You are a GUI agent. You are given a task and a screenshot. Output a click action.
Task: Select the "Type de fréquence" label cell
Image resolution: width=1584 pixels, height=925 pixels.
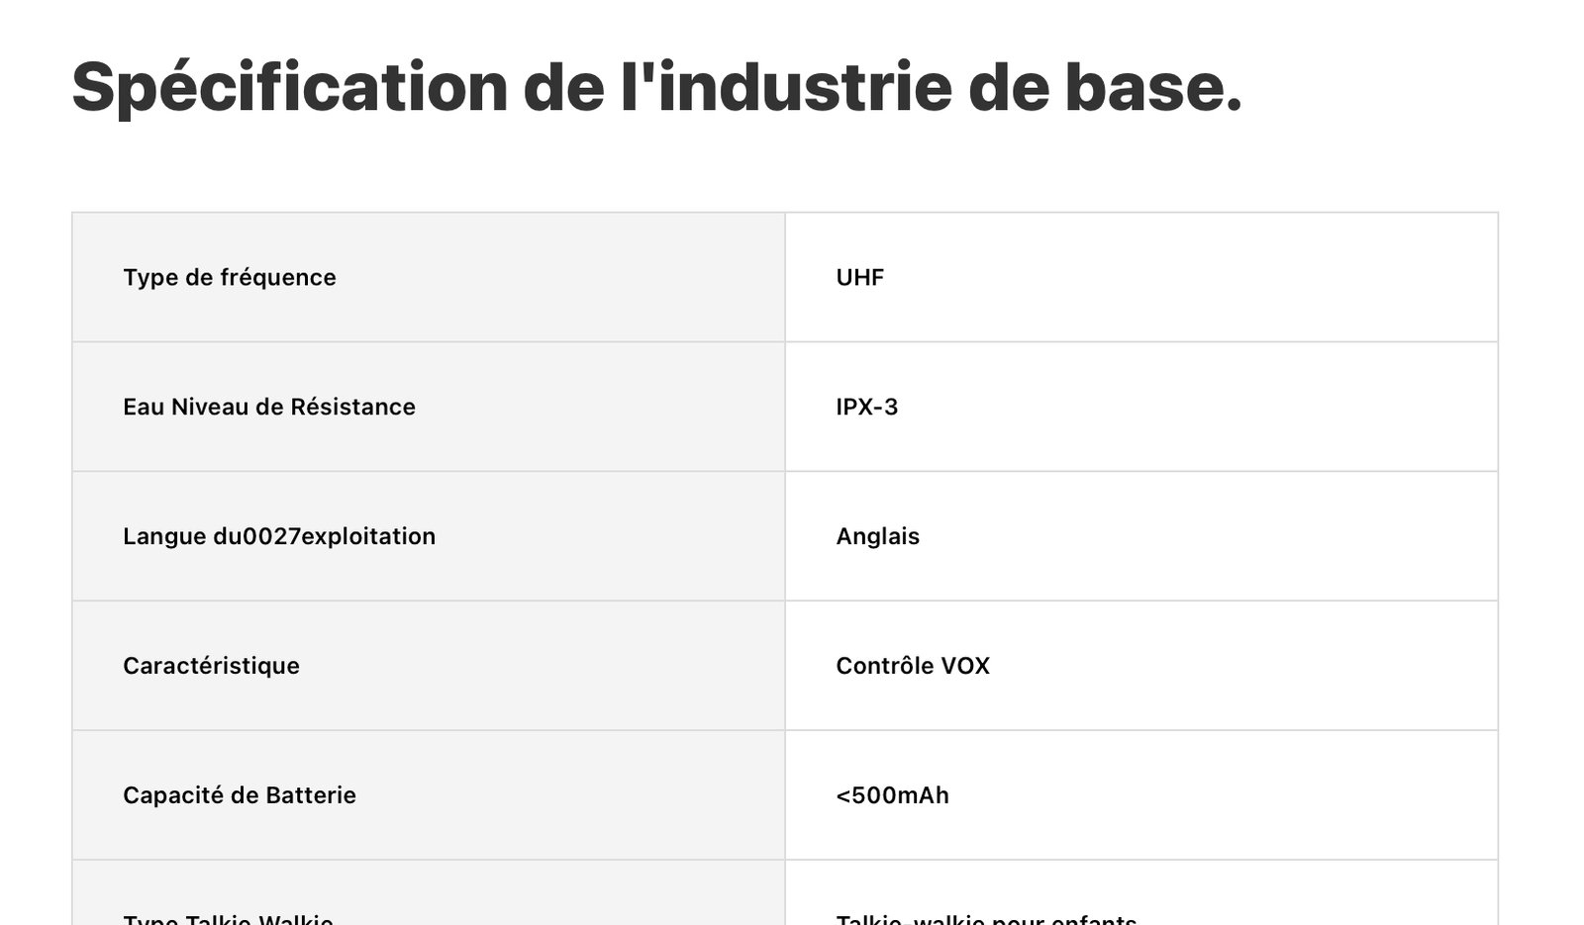coord(230,278)
